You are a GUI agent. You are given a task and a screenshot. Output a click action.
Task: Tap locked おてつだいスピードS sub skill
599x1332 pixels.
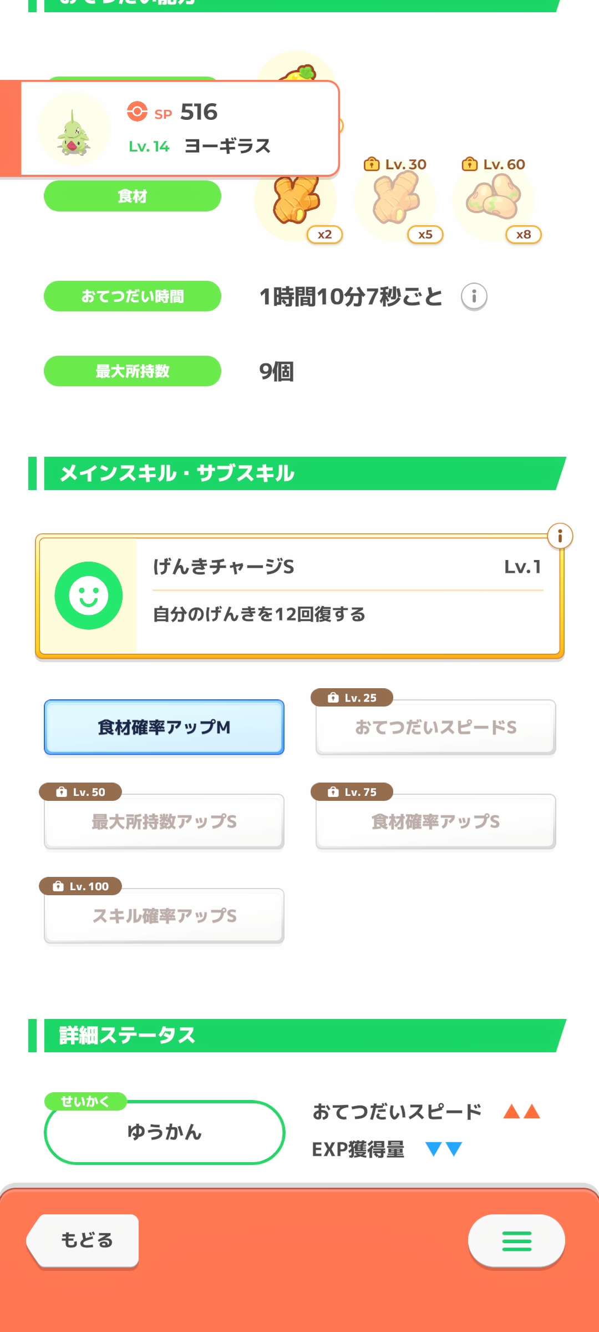pyautogui.click(x=435, y=727)
